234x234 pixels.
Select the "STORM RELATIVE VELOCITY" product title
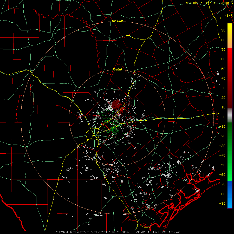[83, 232]
